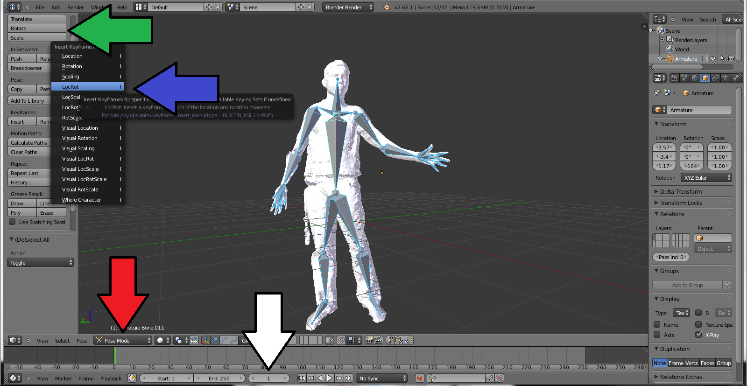Click the Start: 1 frame field
This screenshot has width=747, height=386.
click(166, 378)
